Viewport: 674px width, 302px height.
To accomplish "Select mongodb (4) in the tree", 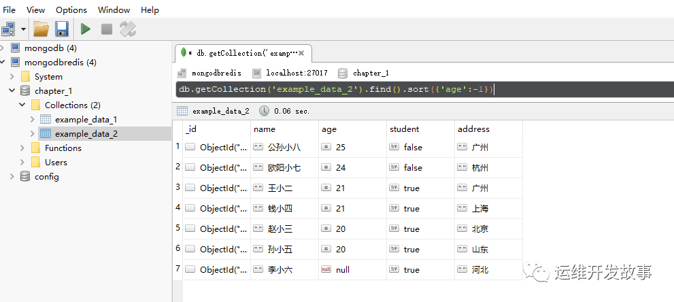I will click(50, 48).
